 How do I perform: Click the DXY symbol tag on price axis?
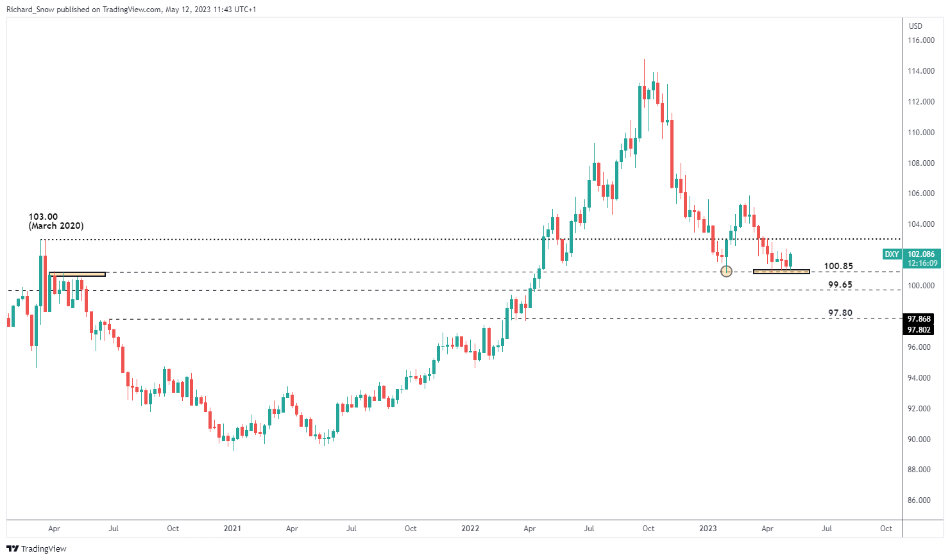892,254
